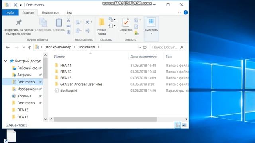
Task: Switch to the Вид tab
Action: pyautogui.click(x=69, y=12)
